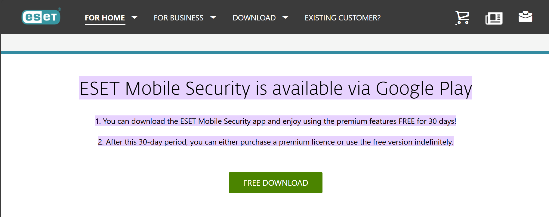Open the For Business menu
Screen dimensions: 549x217
[x=178, y=18]
